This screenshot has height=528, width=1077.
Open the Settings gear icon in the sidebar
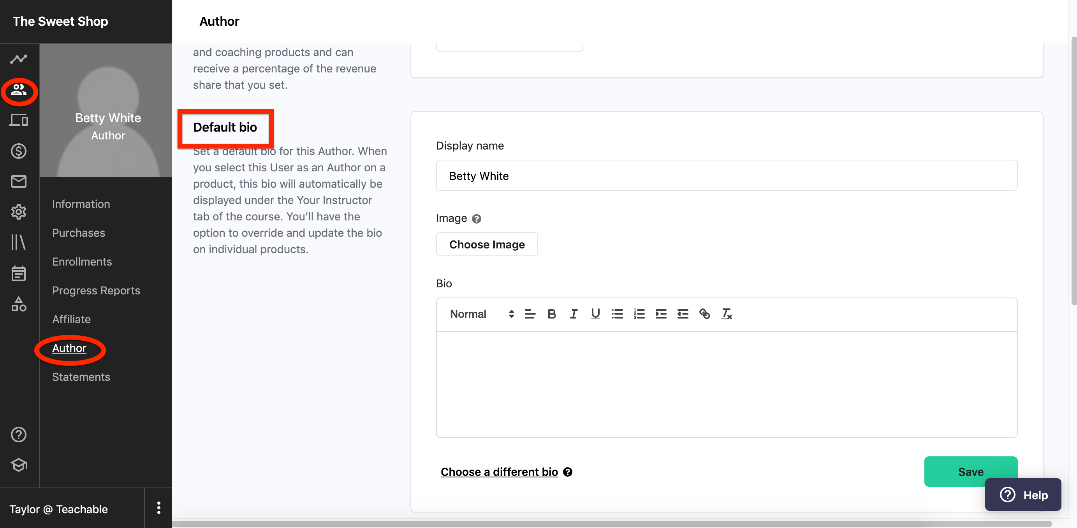tap(19, 212)
